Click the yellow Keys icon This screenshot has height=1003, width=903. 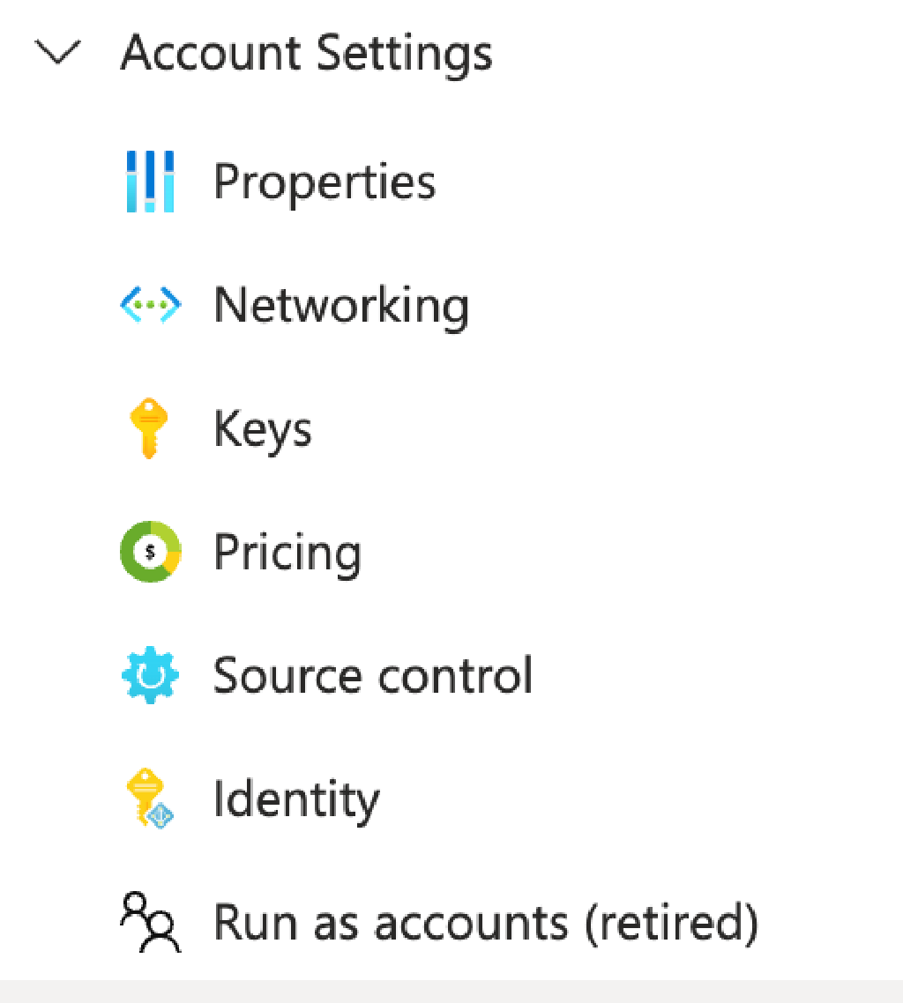pyautogui.click(x=150, y=427)
